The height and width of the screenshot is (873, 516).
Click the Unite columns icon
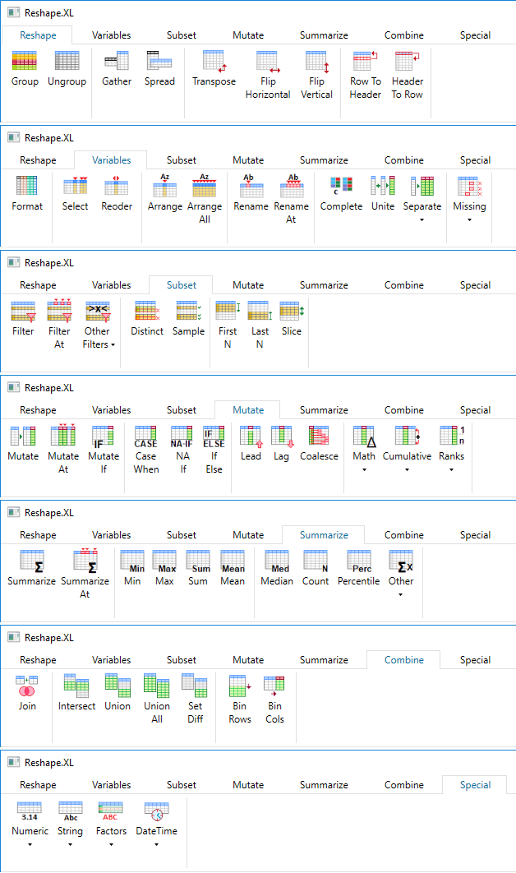tap(383, 186)
